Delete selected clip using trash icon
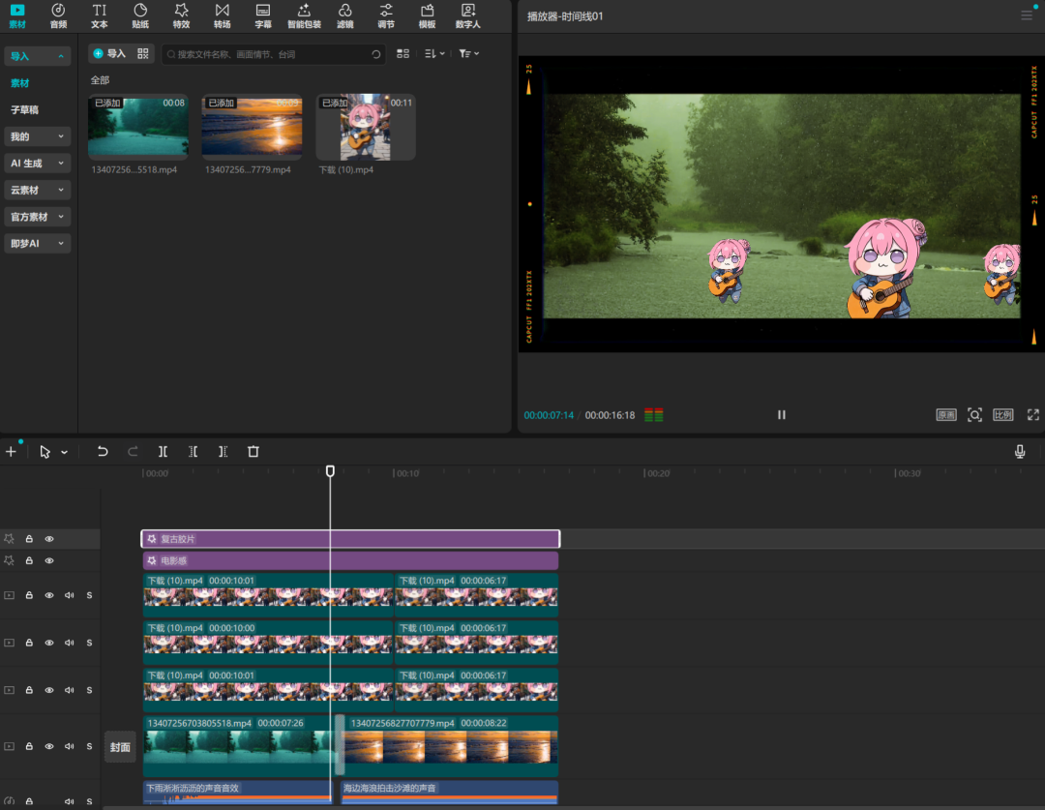 (254, 451)
